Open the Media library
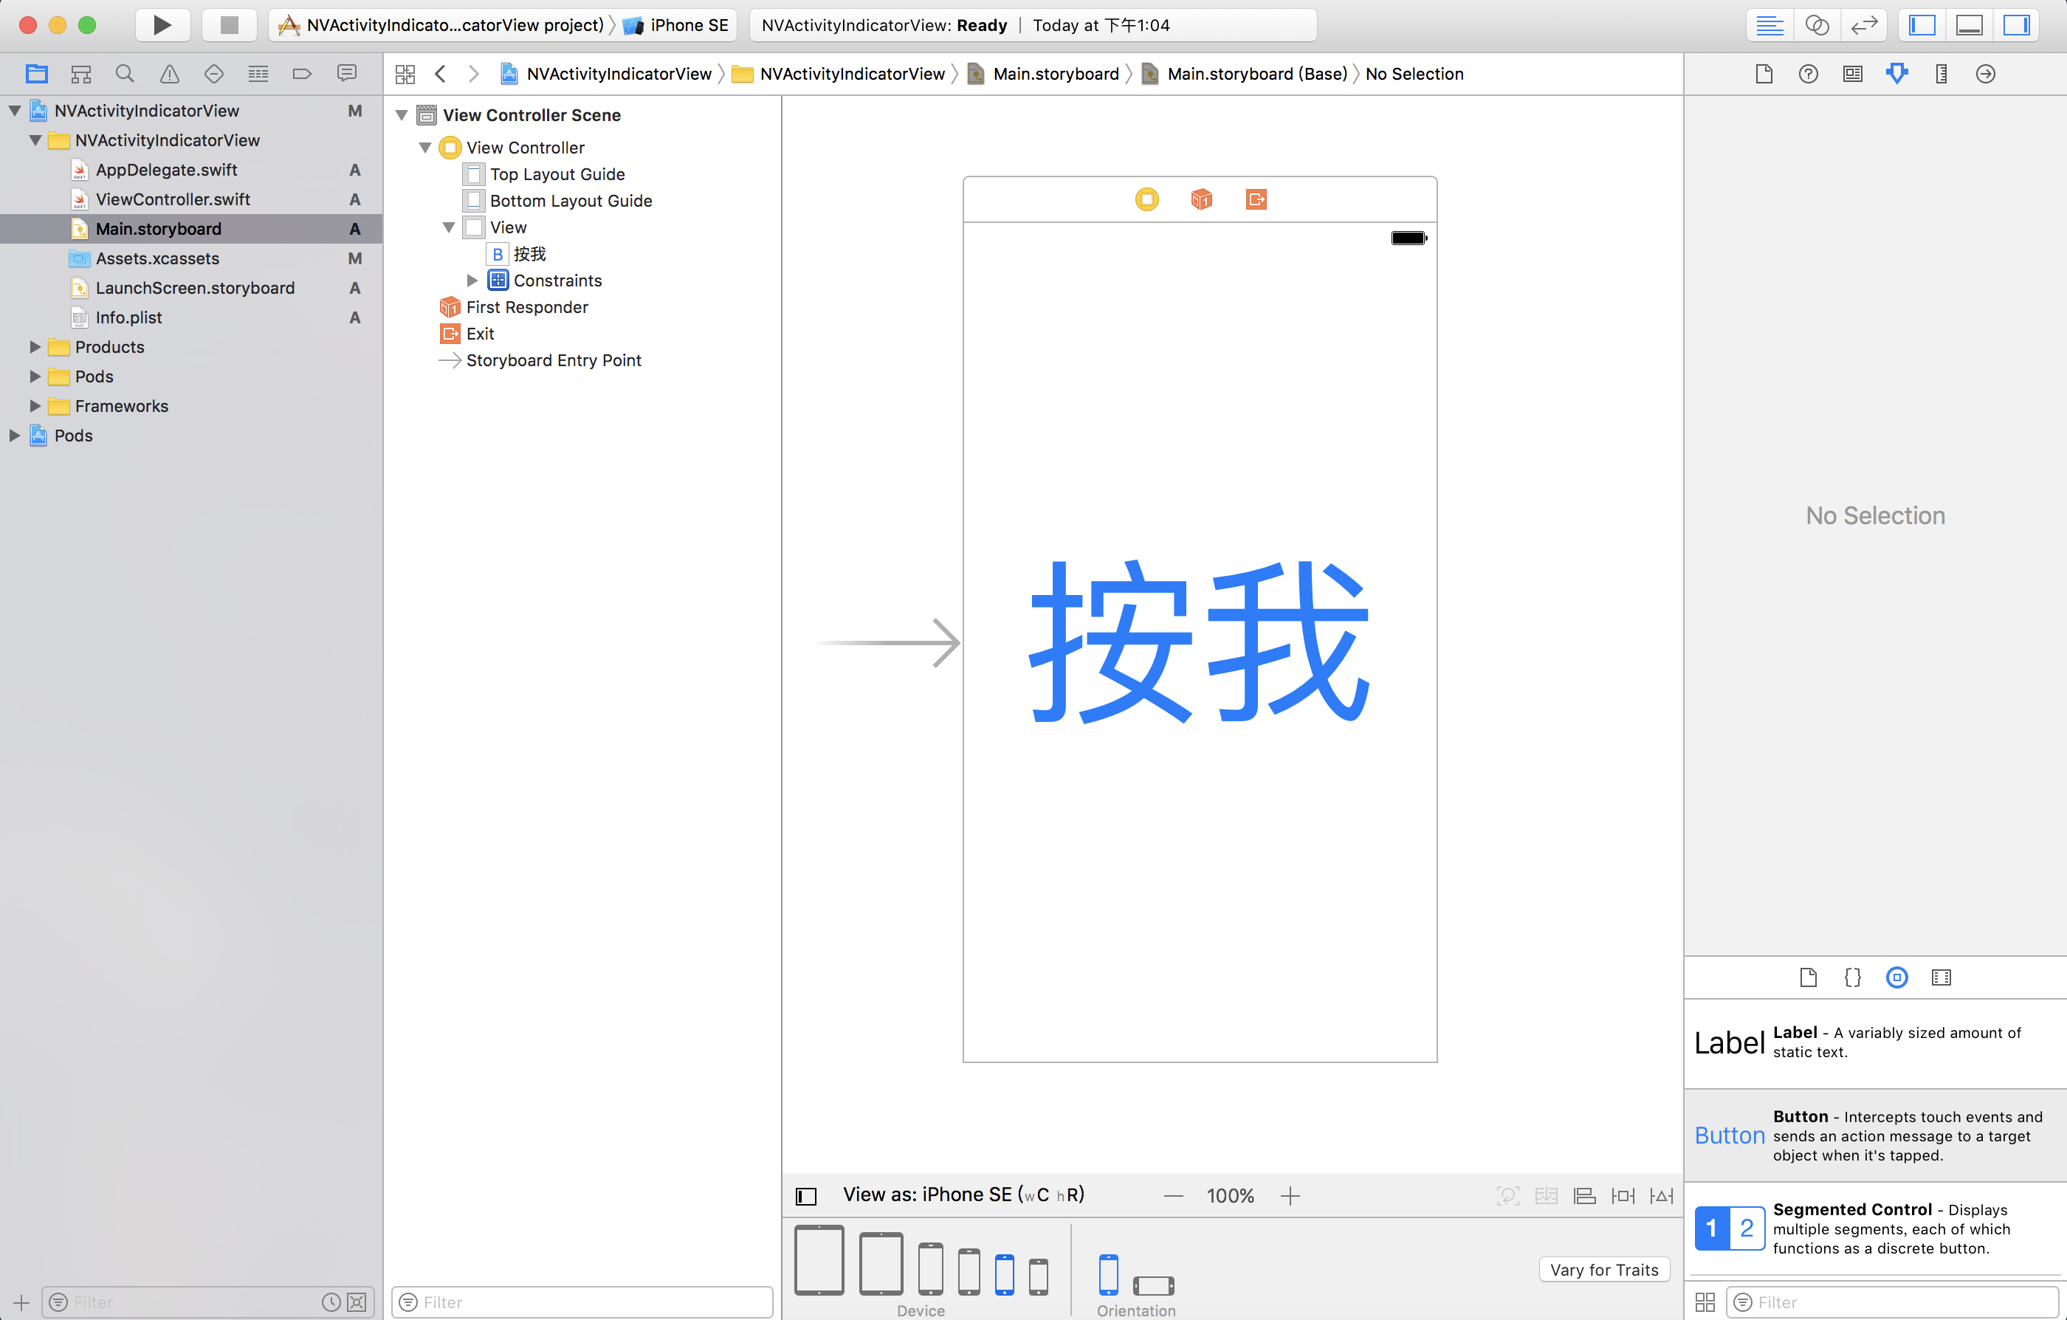The image size is (2067, 1320). click(x=1942, y=977)
